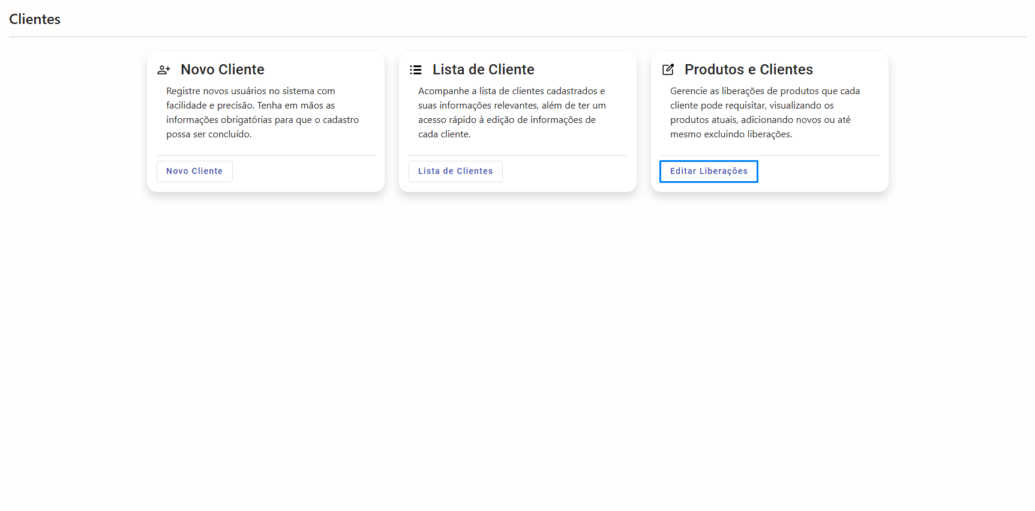Image resolution: width=1035 pixels, height=511 pixels.
Task: Click the divider line inside Lista de Cliente card
Action: coord(518,156)
